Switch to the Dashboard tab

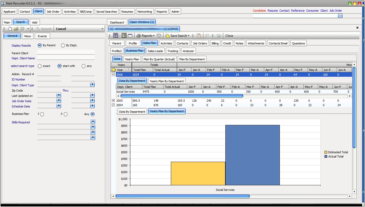[x=117, y=22]
